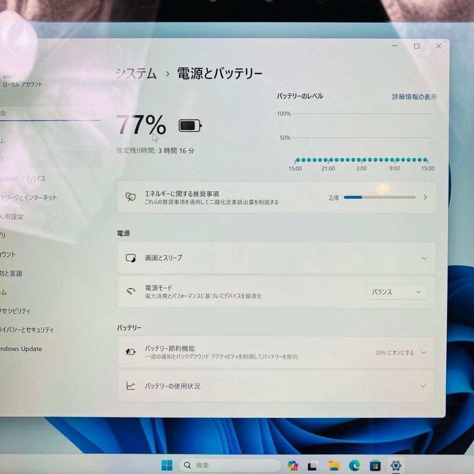Click the energy recommendations leaf icon

pyautogui.click(x=130, y=197)
